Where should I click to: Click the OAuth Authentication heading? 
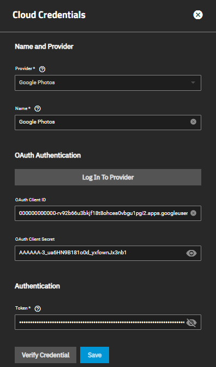pyautogui.click(x=48, y=155)
